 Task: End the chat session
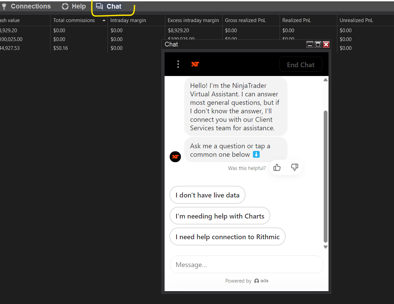301,64
